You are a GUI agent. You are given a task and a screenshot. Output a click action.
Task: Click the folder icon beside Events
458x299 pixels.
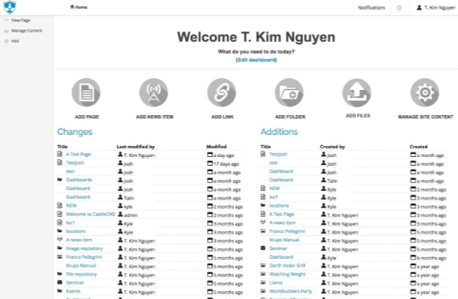59,291
